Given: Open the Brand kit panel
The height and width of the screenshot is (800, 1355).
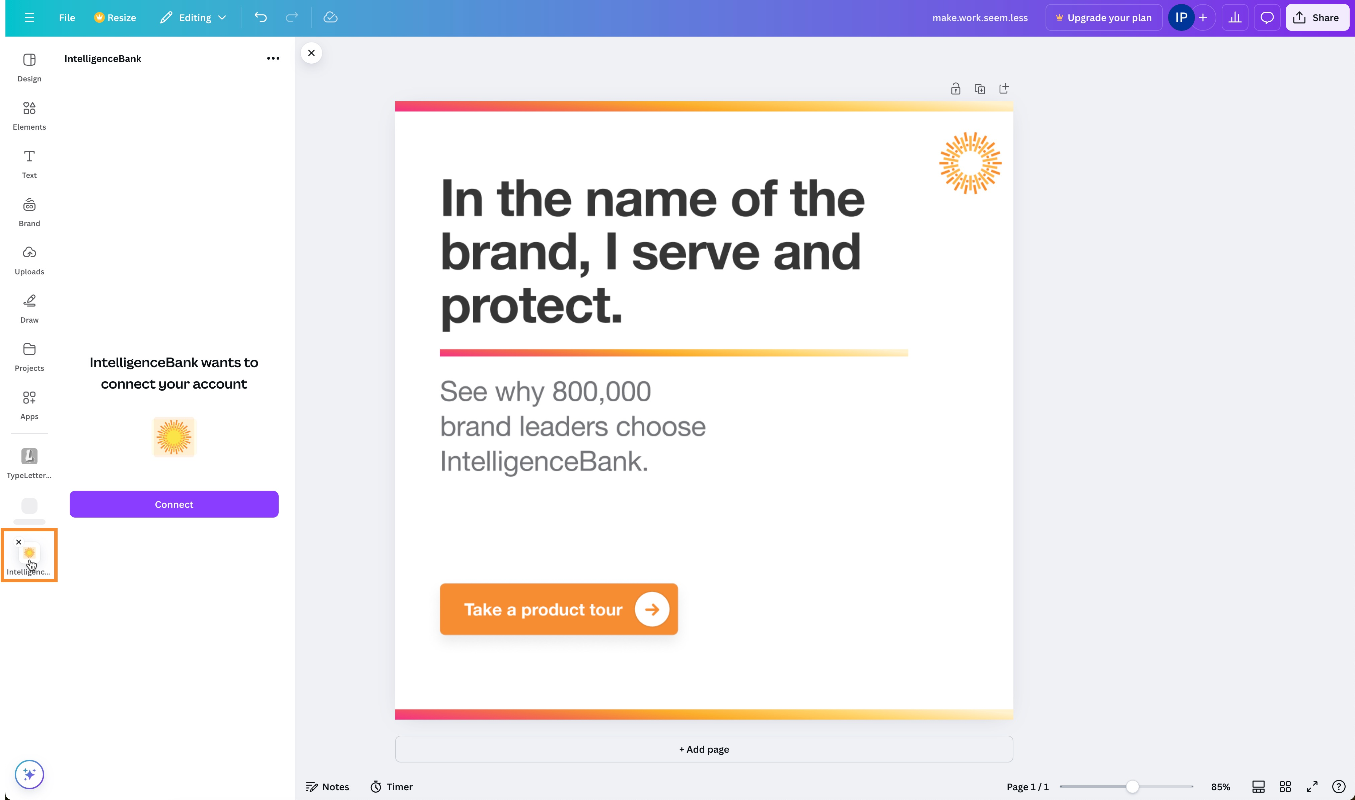Looking at the screenshot, I should (29, 212).
